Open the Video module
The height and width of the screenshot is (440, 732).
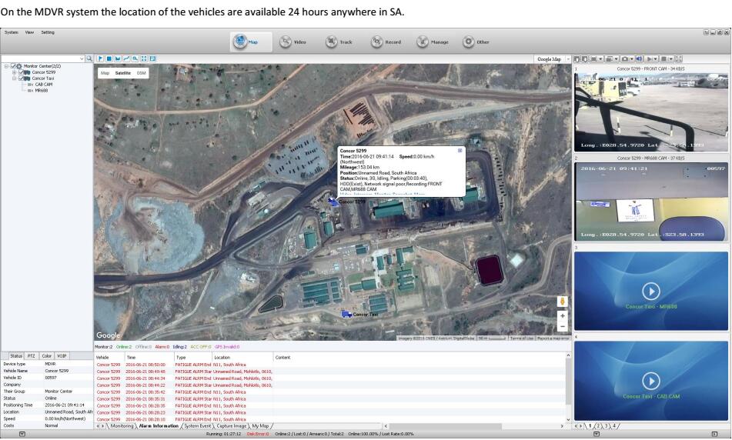pos(292,42)
